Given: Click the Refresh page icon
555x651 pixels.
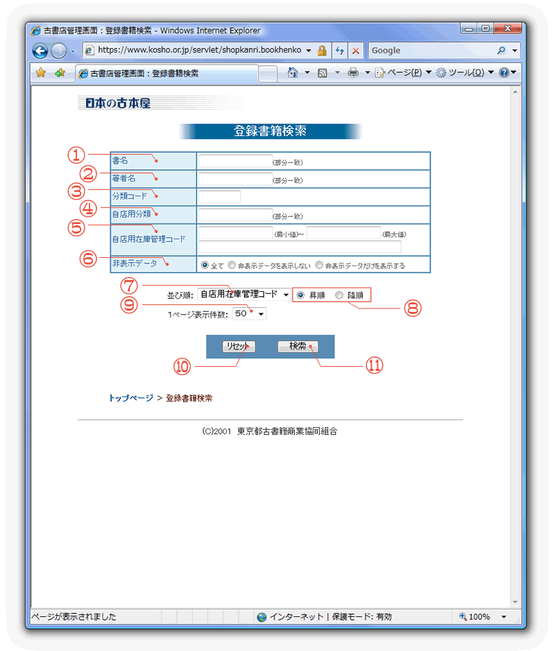Looking at the screenshot, I should click(340, 51).
